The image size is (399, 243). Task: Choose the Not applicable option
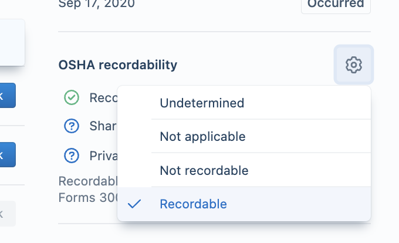click(244, 136)
